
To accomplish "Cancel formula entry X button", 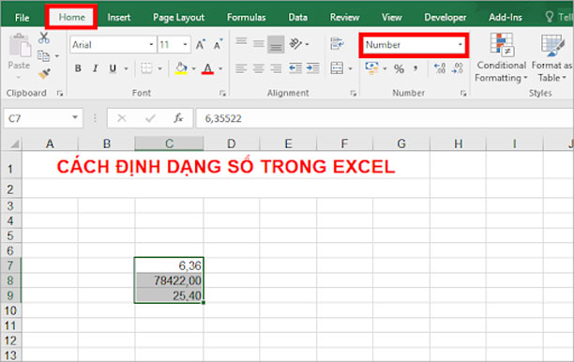I will 122,118.
